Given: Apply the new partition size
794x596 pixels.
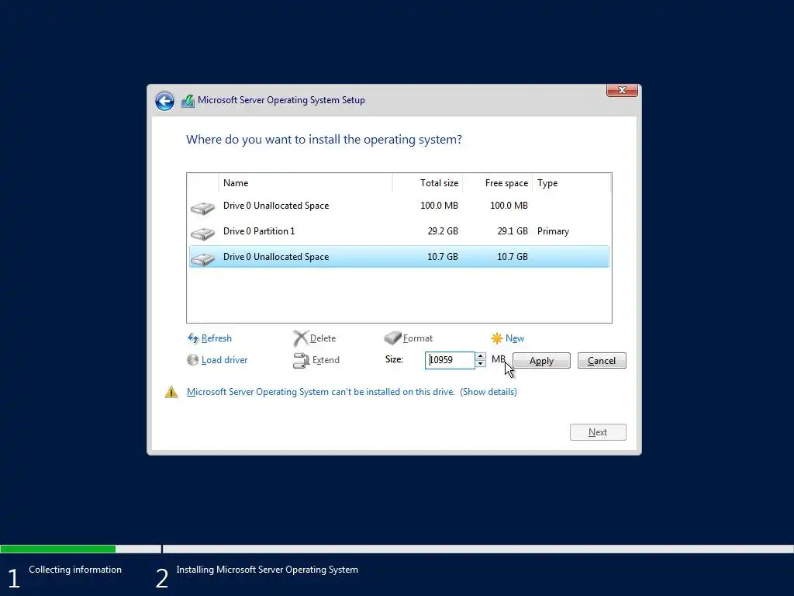Looking at the screenshot, I should coord(541,361).
